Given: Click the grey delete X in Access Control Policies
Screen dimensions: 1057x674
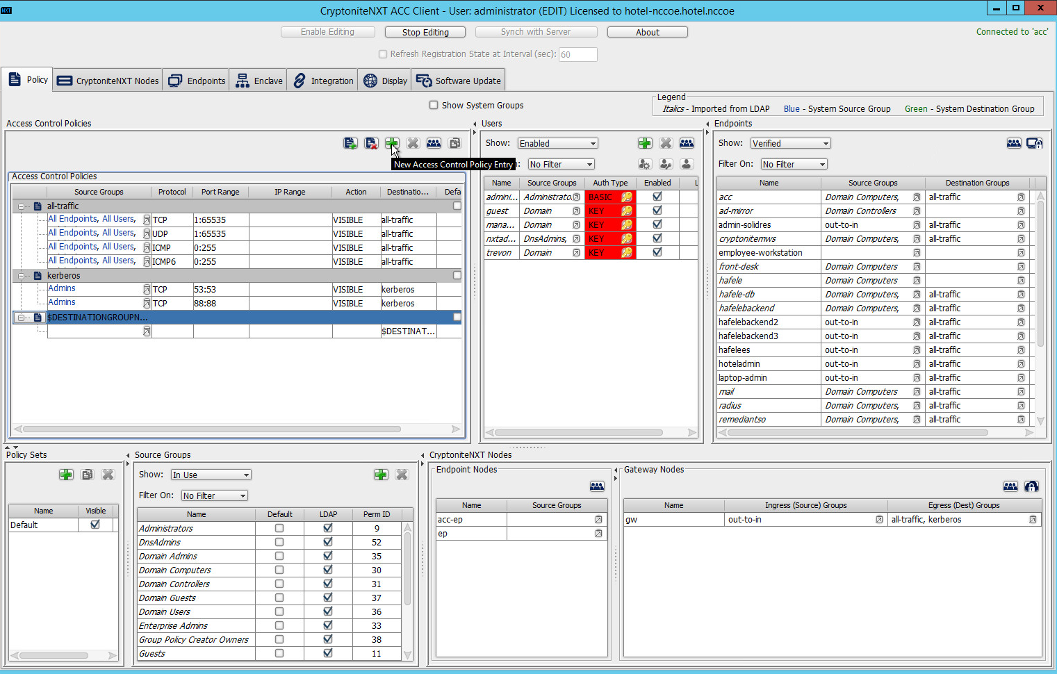Looking at the screenshot, I should point(413,143).
